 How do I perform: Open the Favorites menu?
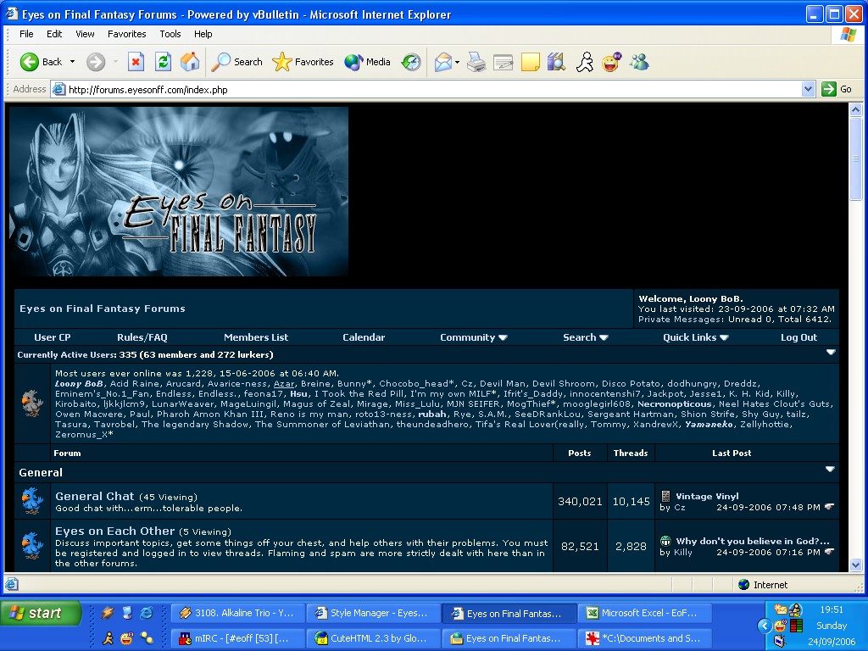127,34
